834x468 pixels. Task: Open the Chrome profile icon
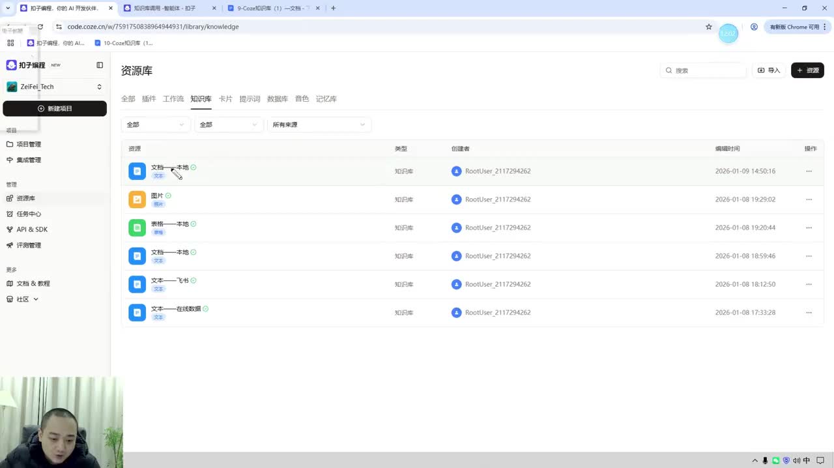tap(754, 27)
